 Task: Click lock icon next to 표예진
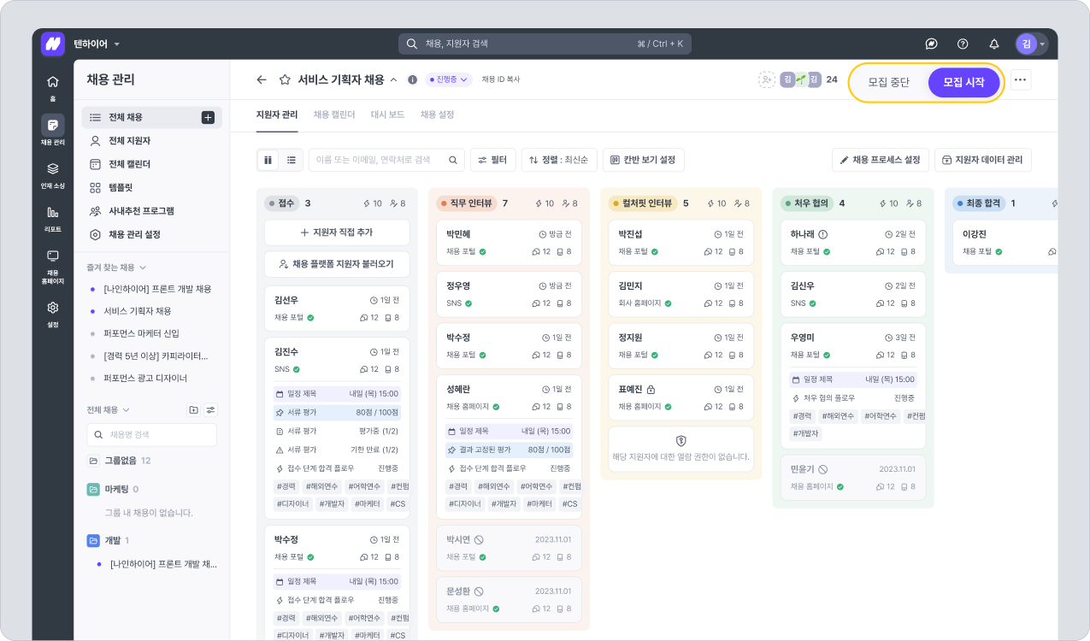pyautogui.click(x=651, y=389)
